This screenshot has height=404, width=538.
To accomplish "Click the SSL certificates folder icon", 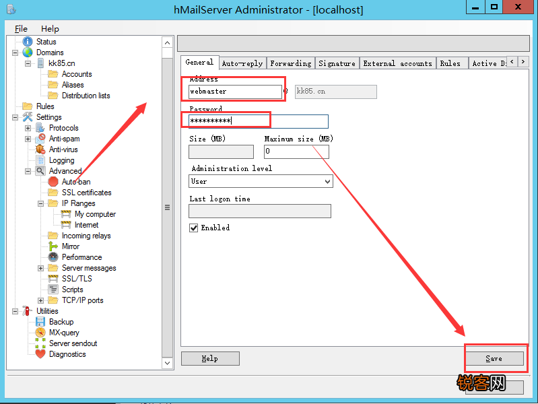I will (x=53, y=192).
